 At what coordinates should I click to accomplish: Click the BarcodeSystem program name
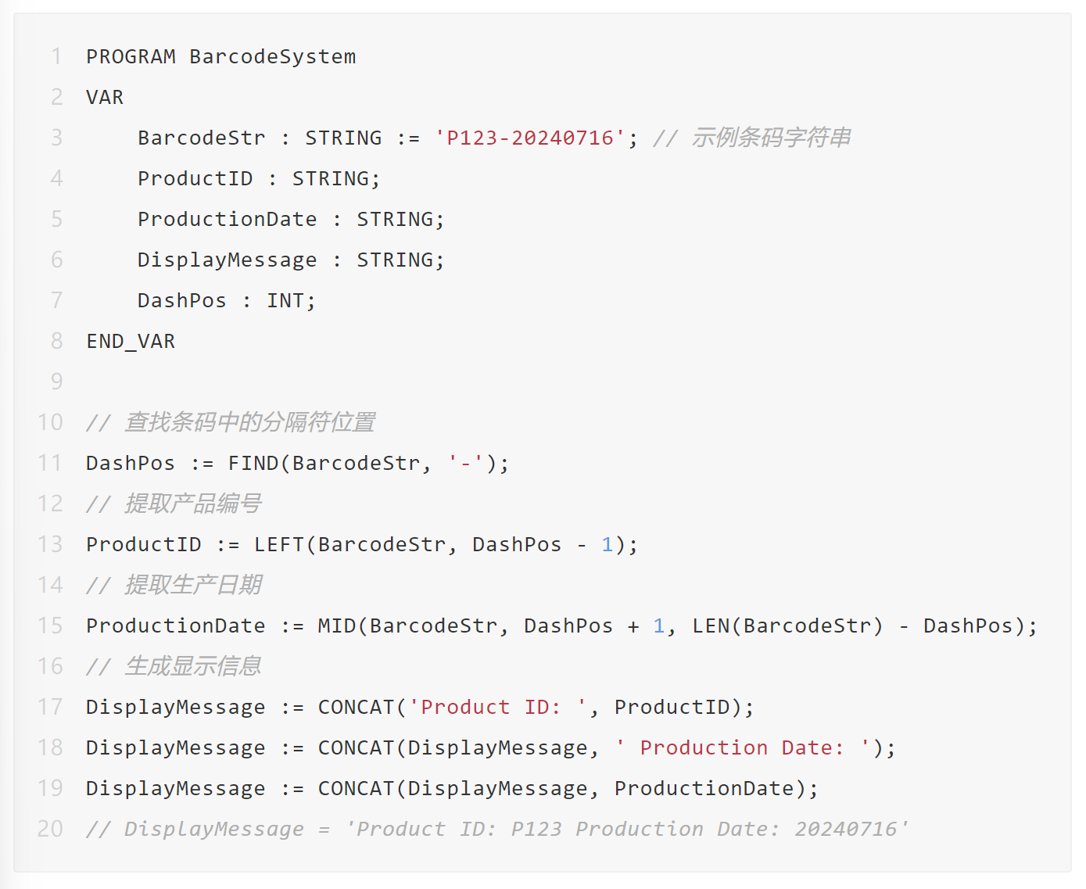click(272, 57)
